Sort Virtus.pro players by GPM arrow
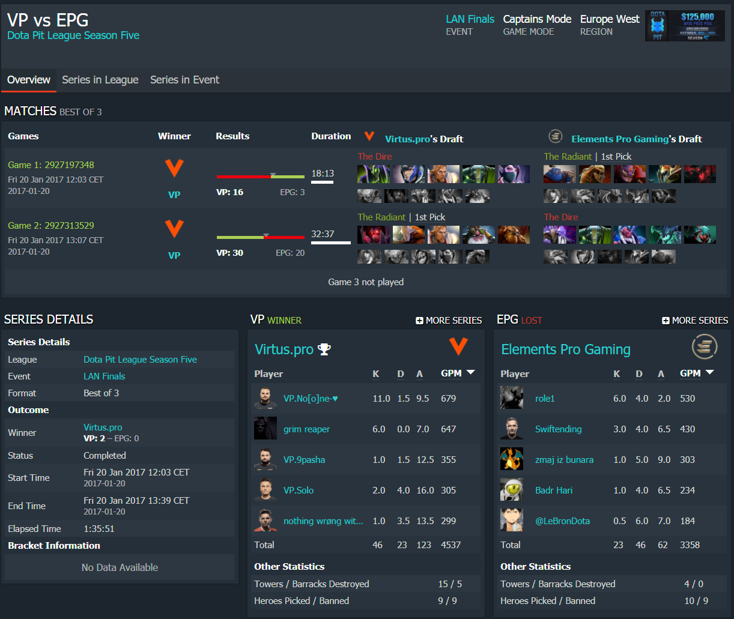Image resolution: width=734 pixels, height=619 pixels. click(470, 373)
